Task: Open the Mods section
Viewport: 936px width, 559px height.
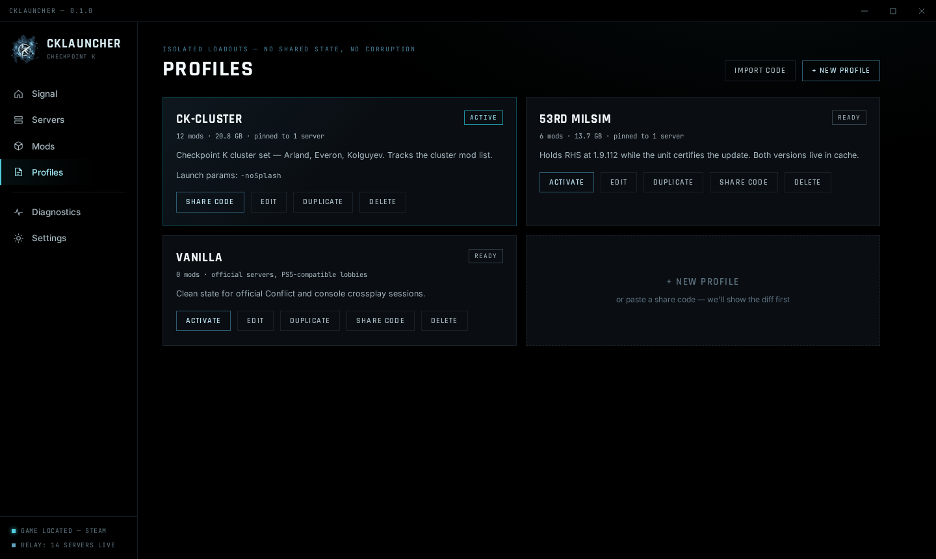Action: point(68,146)
